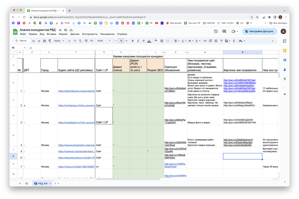Open the Правка menu
This screenshot has width=299, height=199.
[x=33, y=34]
